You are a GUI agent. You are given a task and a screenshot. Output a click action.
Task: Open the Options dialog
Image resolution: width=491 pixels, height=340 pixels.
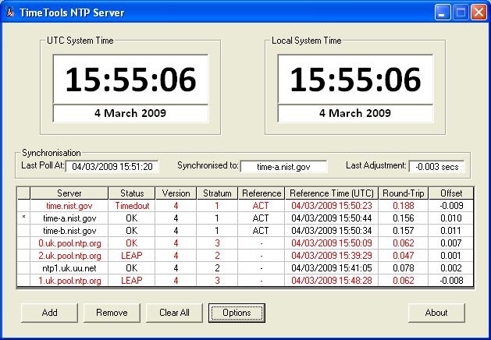pyautogui.click(x=237, y=313)
